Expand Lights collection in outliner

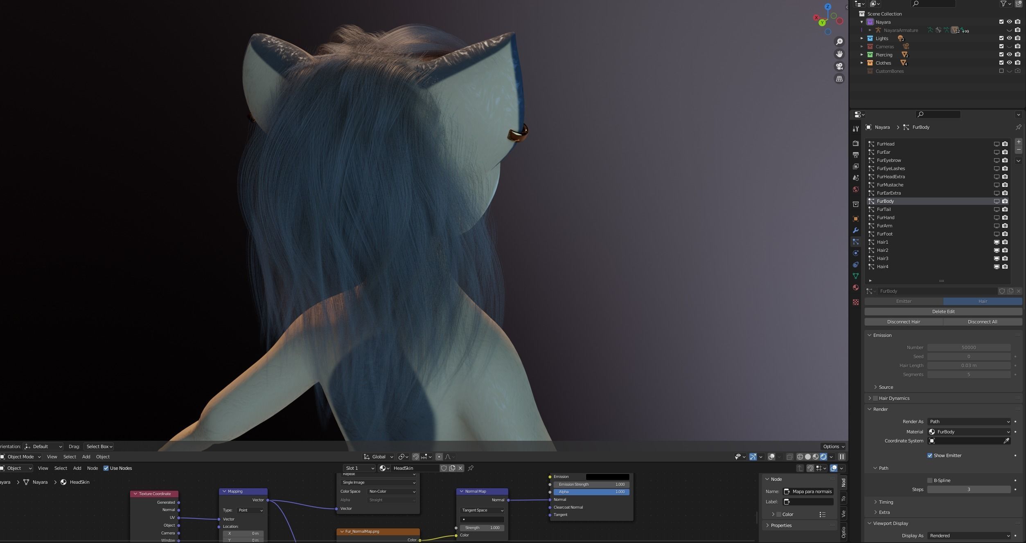(x=861, y=38)
